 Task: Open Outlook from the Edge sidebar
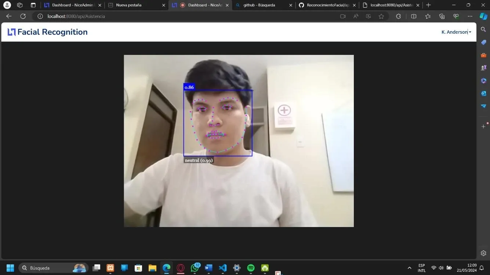483,93
